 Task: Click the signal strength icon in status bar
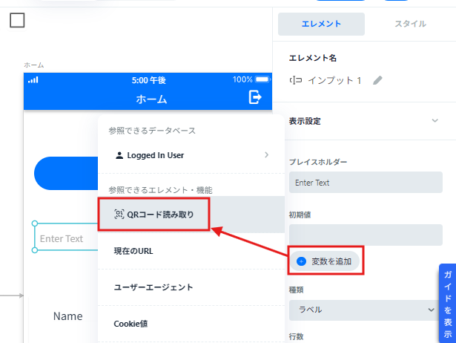coord(33,80)
